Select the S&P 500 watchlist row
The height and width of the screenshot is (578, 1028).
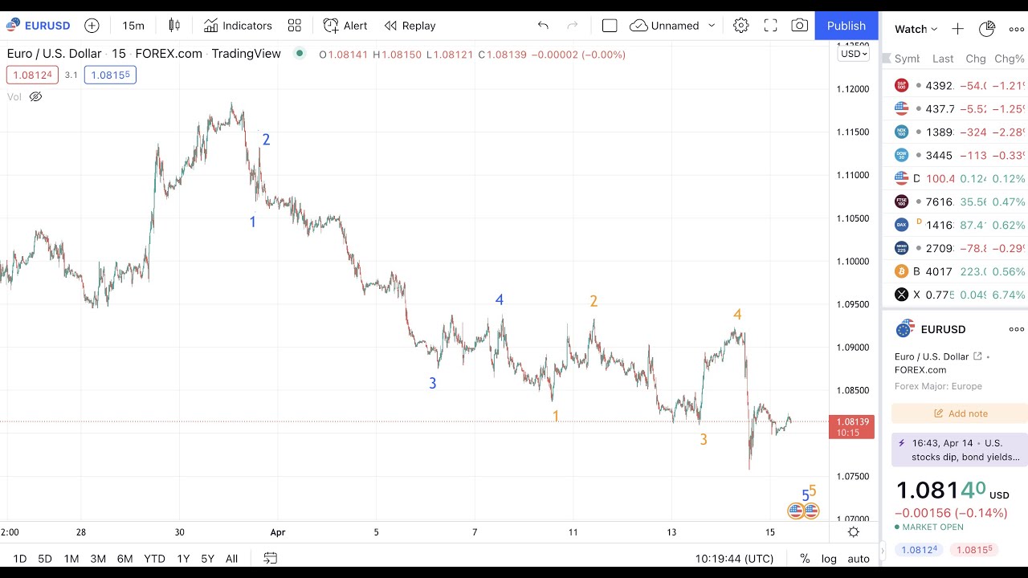955,86
